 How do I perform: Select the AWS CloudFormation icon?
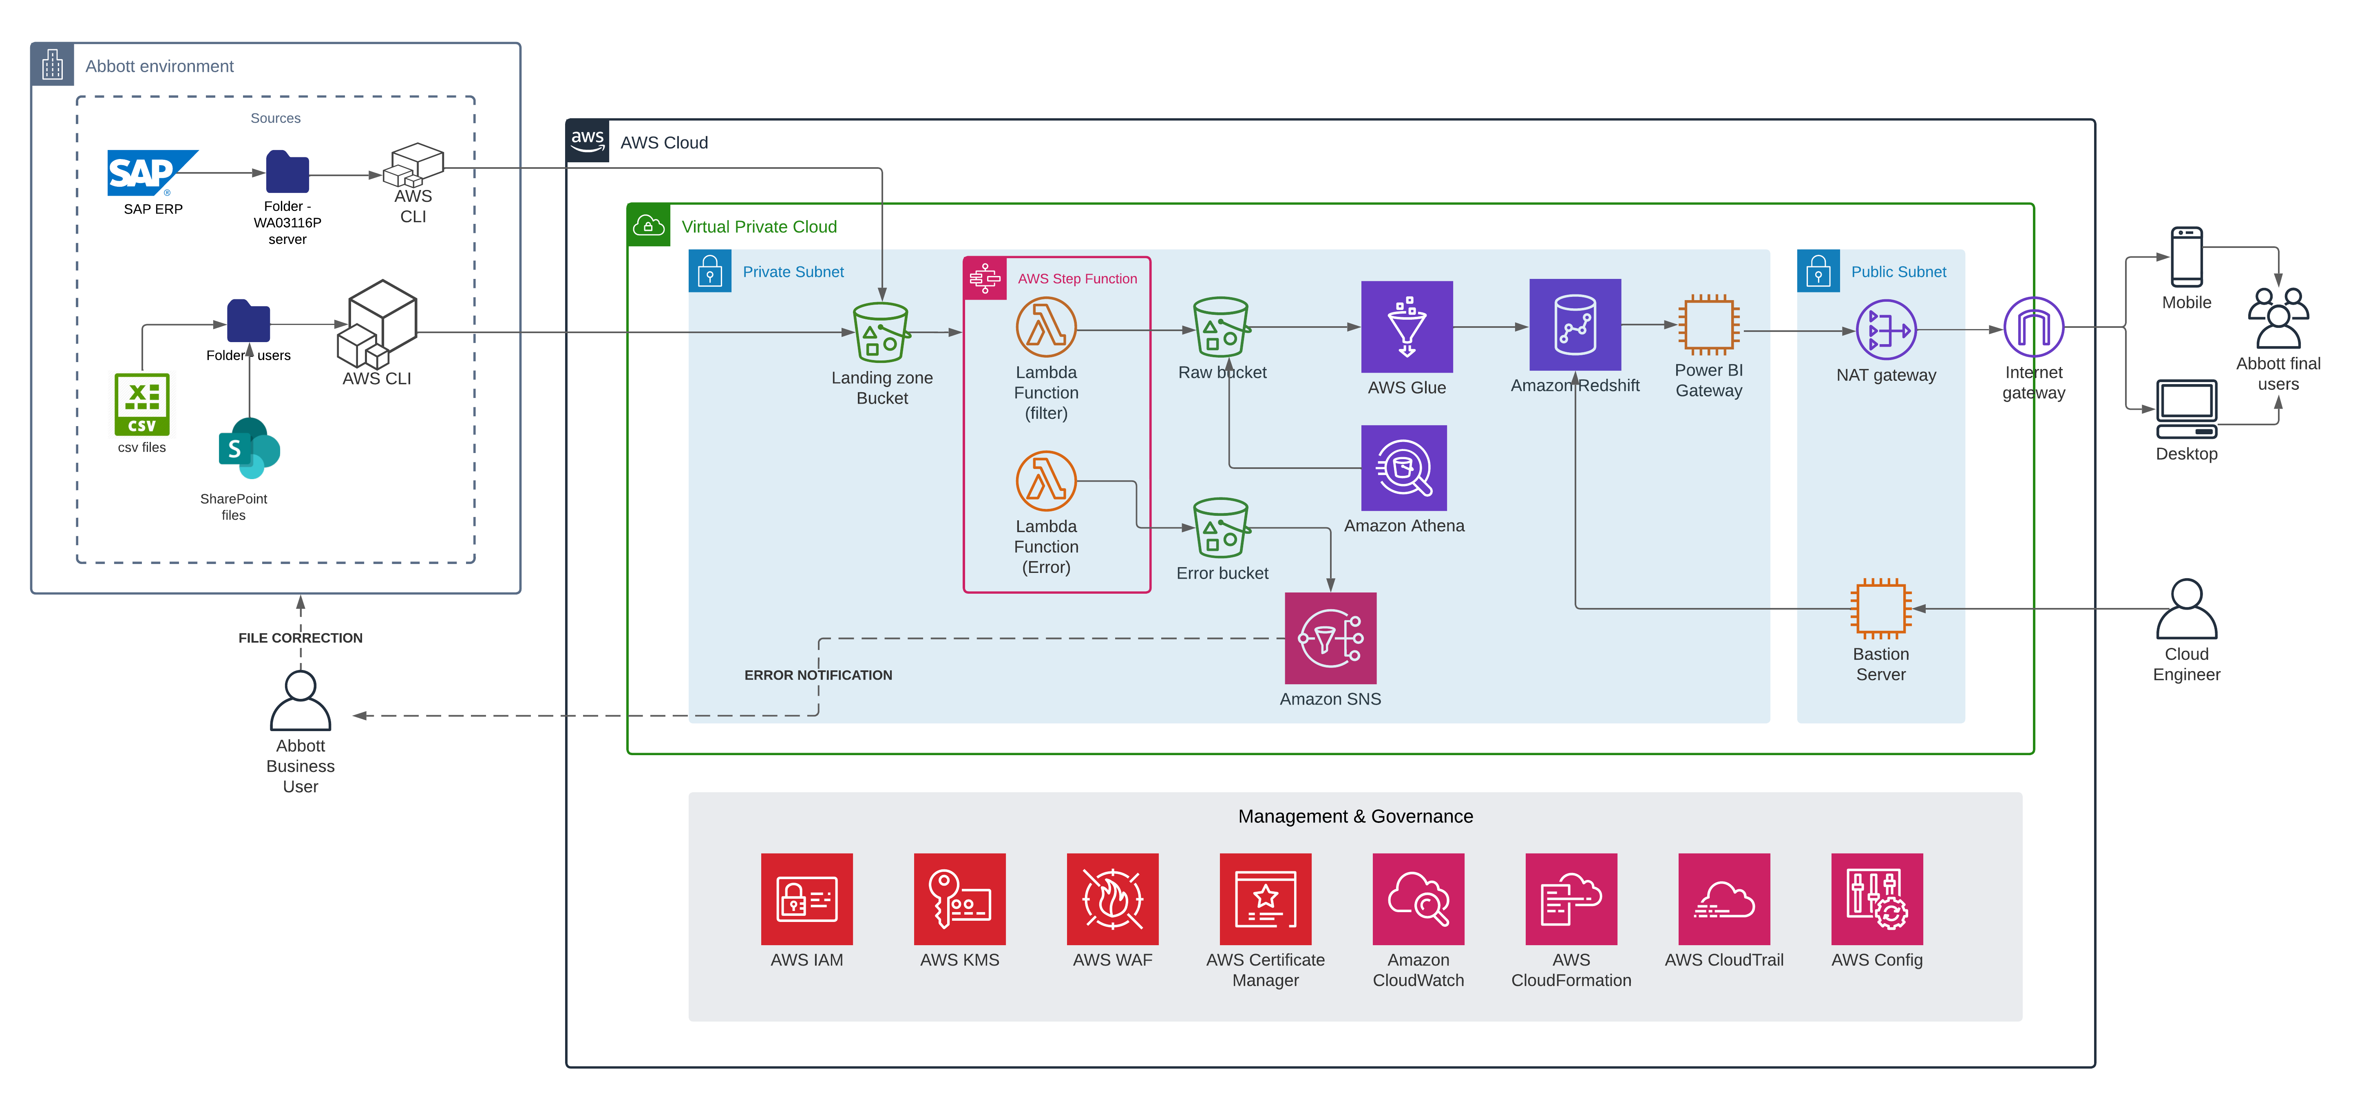[1571, 899]
